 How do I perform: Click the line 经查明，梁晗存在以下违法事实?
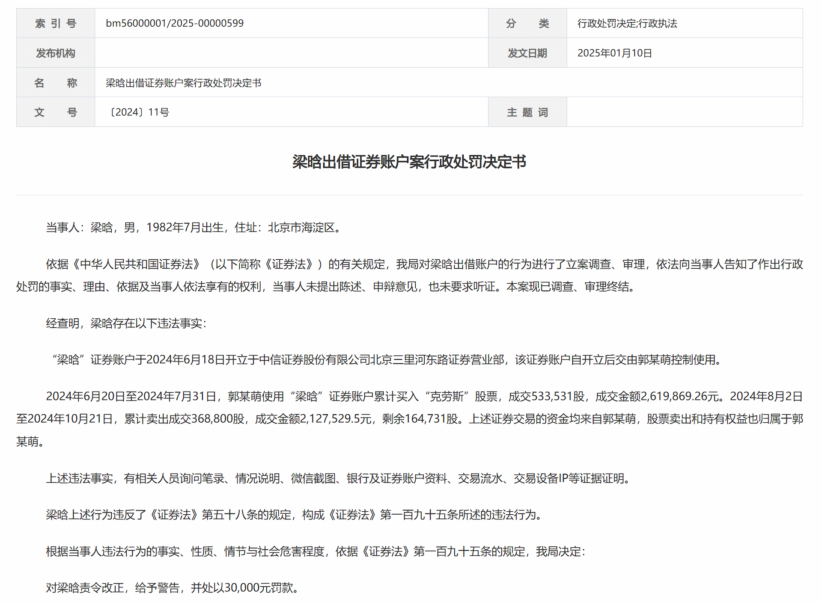(126, 323)
